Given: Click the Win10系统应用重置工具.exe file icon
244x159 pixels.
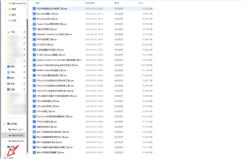Looking at the screenshot, I should [34, 152].
